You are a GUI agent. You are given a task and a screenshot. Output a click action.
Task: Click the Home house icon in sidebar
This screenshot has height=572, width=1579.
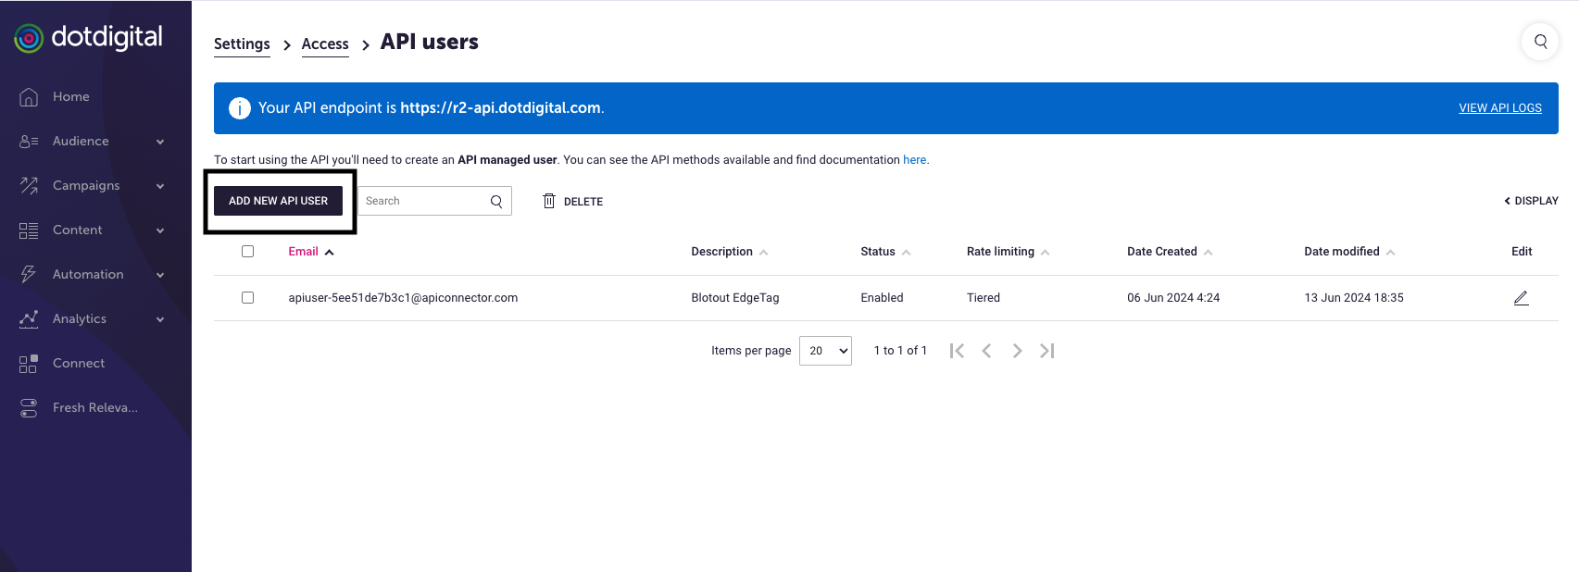[29, 97]
